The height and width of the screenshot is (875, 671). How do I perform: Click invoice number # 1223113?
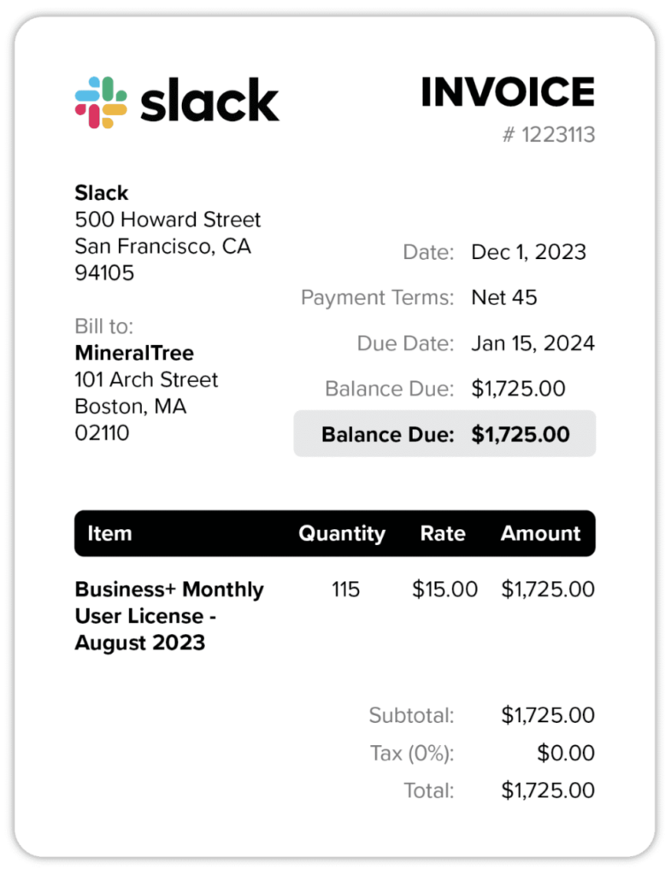point(548,135)
